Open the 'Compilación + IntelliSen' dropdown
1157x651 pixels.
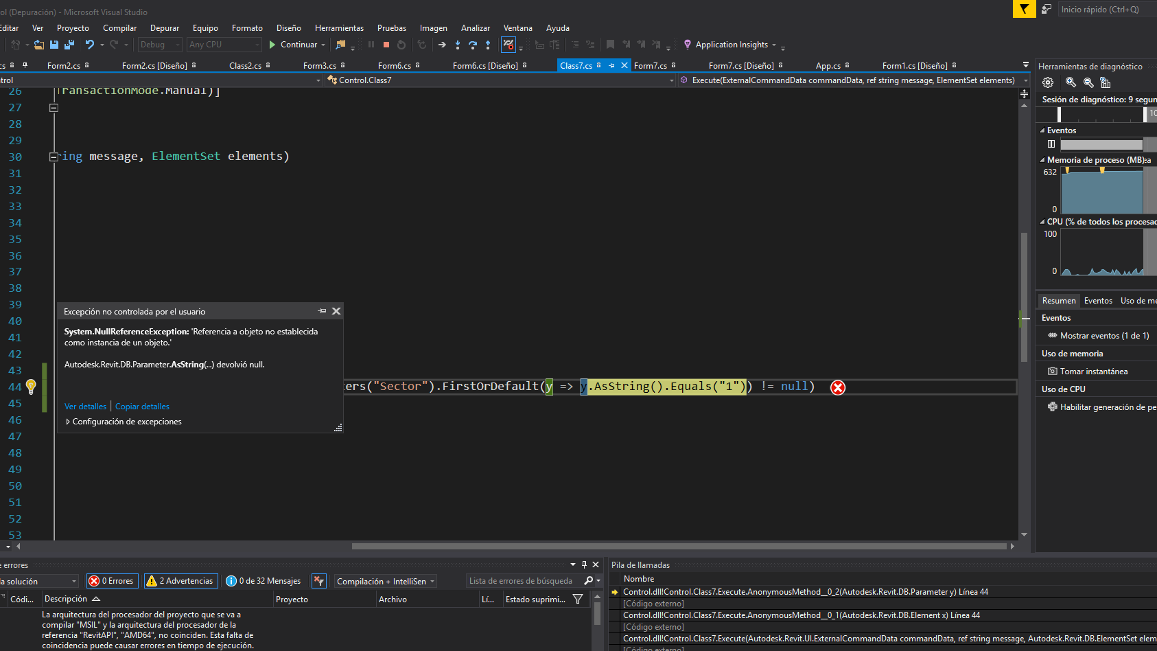pos(385,580)
